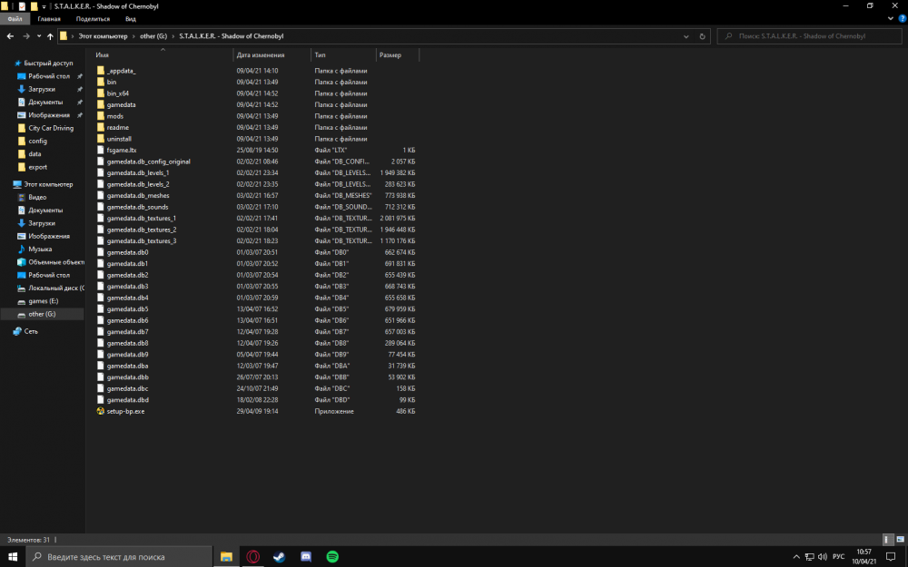The image size is (908, 567).
Task: Click the Up one level arrow
Action: [50, 36]
